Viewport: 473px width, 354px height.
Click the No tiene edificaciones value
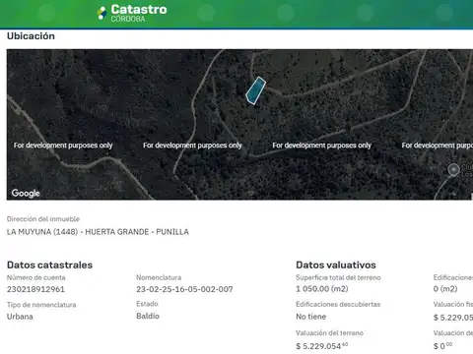[x=310, y=317]
